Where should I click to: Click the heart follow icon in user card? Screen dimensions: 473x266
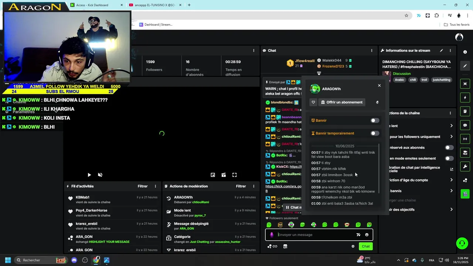pyautogui.click(x=313, y=102)
